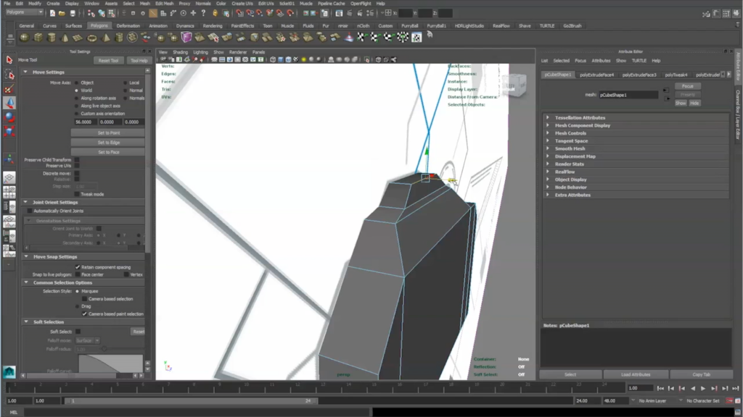Click the Reset Tool button

pyautogui.click(x=109, y=61)
